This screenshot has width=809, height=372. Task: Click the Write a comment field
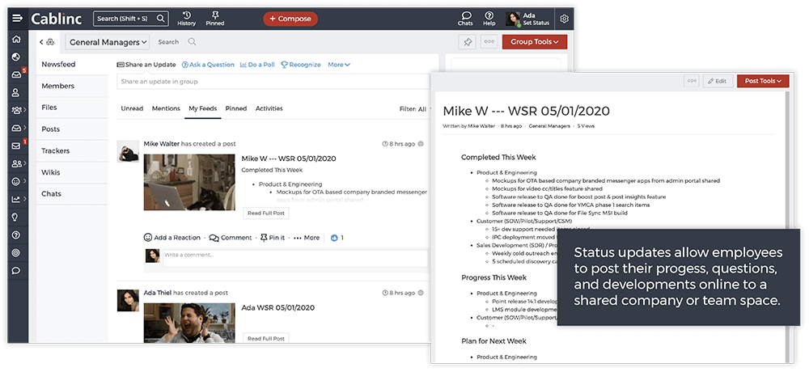(x=295, y=258)
